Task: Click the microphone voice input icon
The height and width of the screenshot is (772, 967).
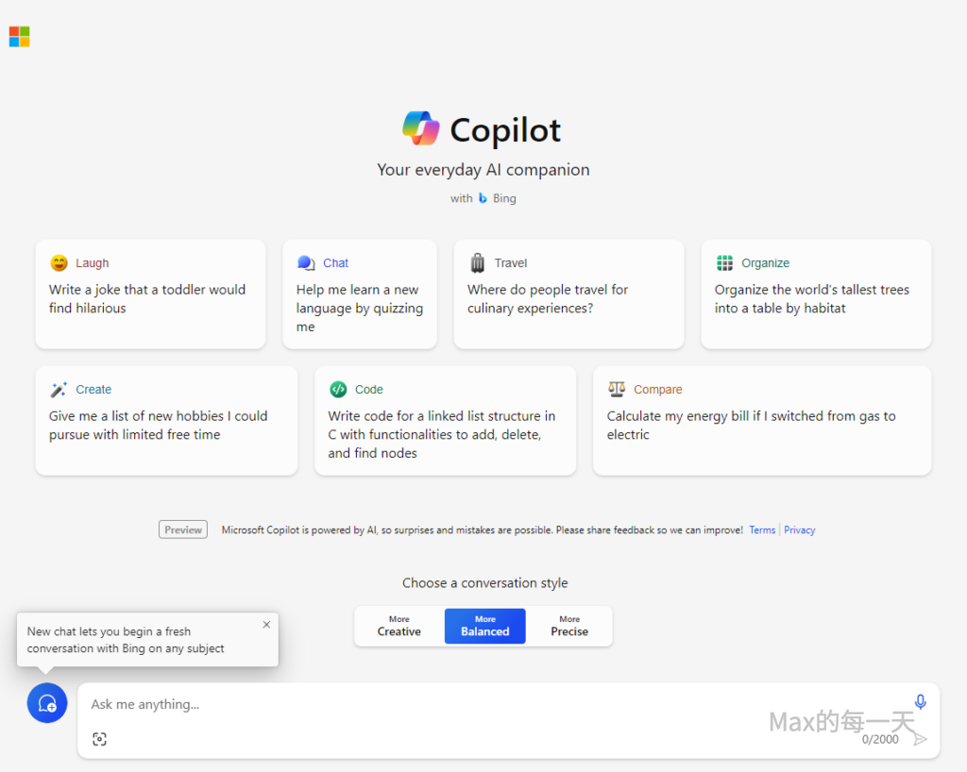Action: (921, 702)
